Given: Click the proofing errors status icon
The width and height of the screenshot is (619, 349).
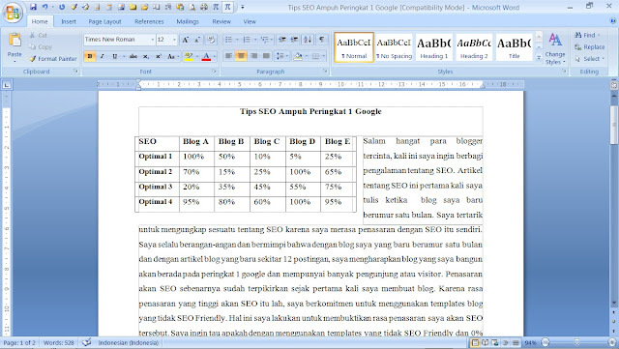Looking at the screenshot, I should (87, 342).
